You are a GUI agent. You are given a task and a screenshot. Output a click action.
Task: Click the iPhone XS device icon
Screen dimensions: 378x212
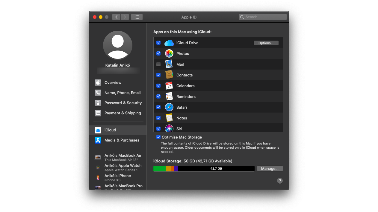[98, 178]
